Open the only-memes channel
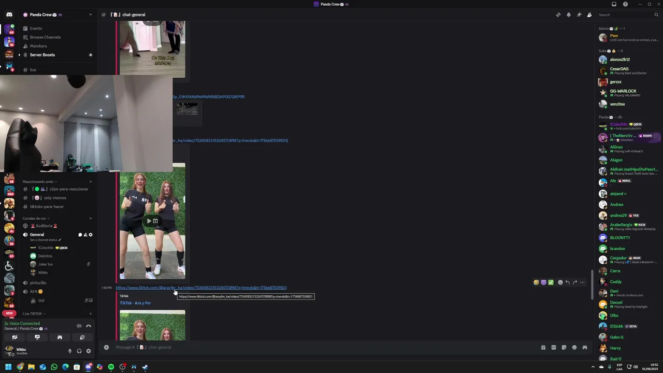The width and height of the screenshot is (663, 373). pos(57,198)
